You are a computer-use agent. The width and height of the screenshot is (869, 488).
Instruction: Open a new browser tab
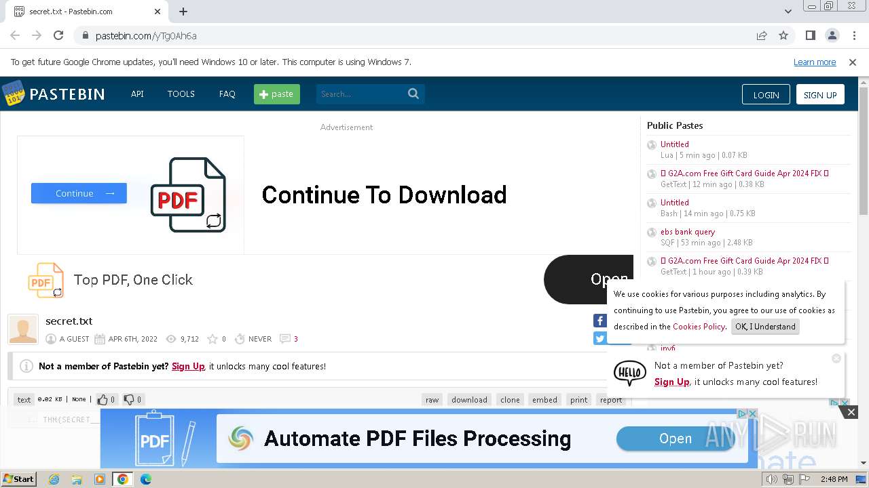[183, 12]
